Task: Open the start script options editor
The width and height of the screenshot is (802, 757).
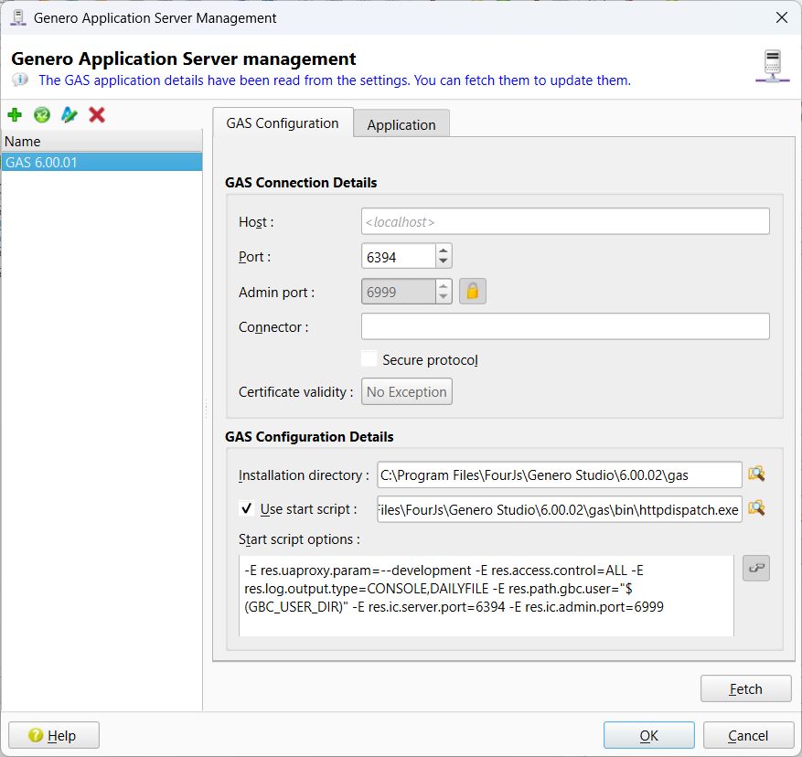Action: [x=756, y=568]
